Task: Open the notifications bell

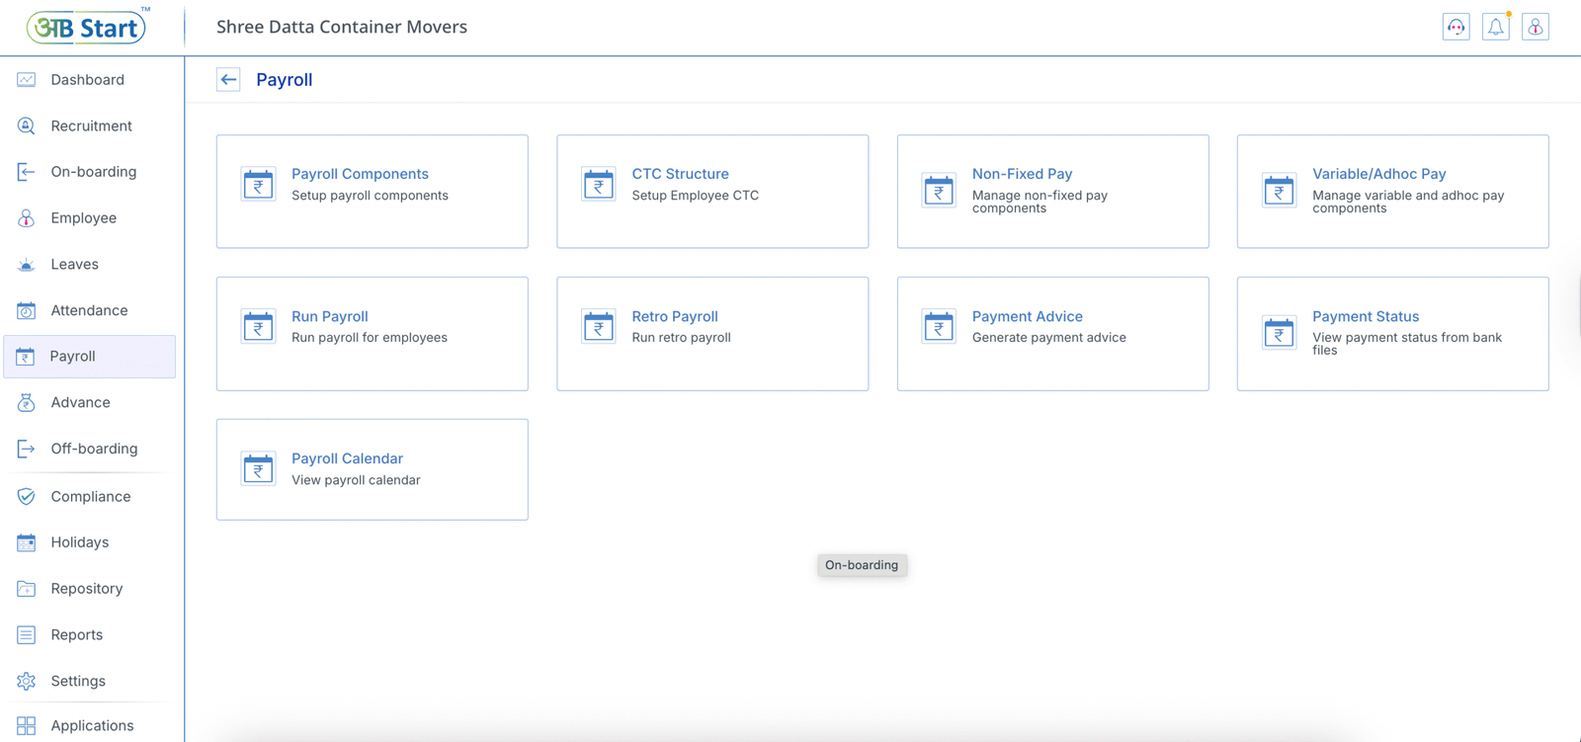Action: 1495,28
